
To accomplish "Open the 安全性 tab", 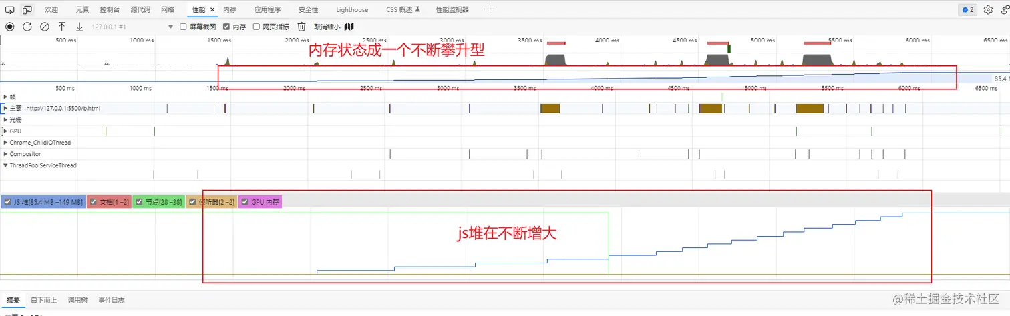I will 308,10.
